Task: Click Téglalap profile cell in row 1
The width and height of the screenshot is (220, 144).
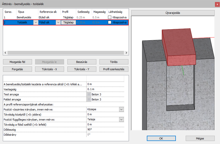Action: pyautogui.click(x=68, y=17)
